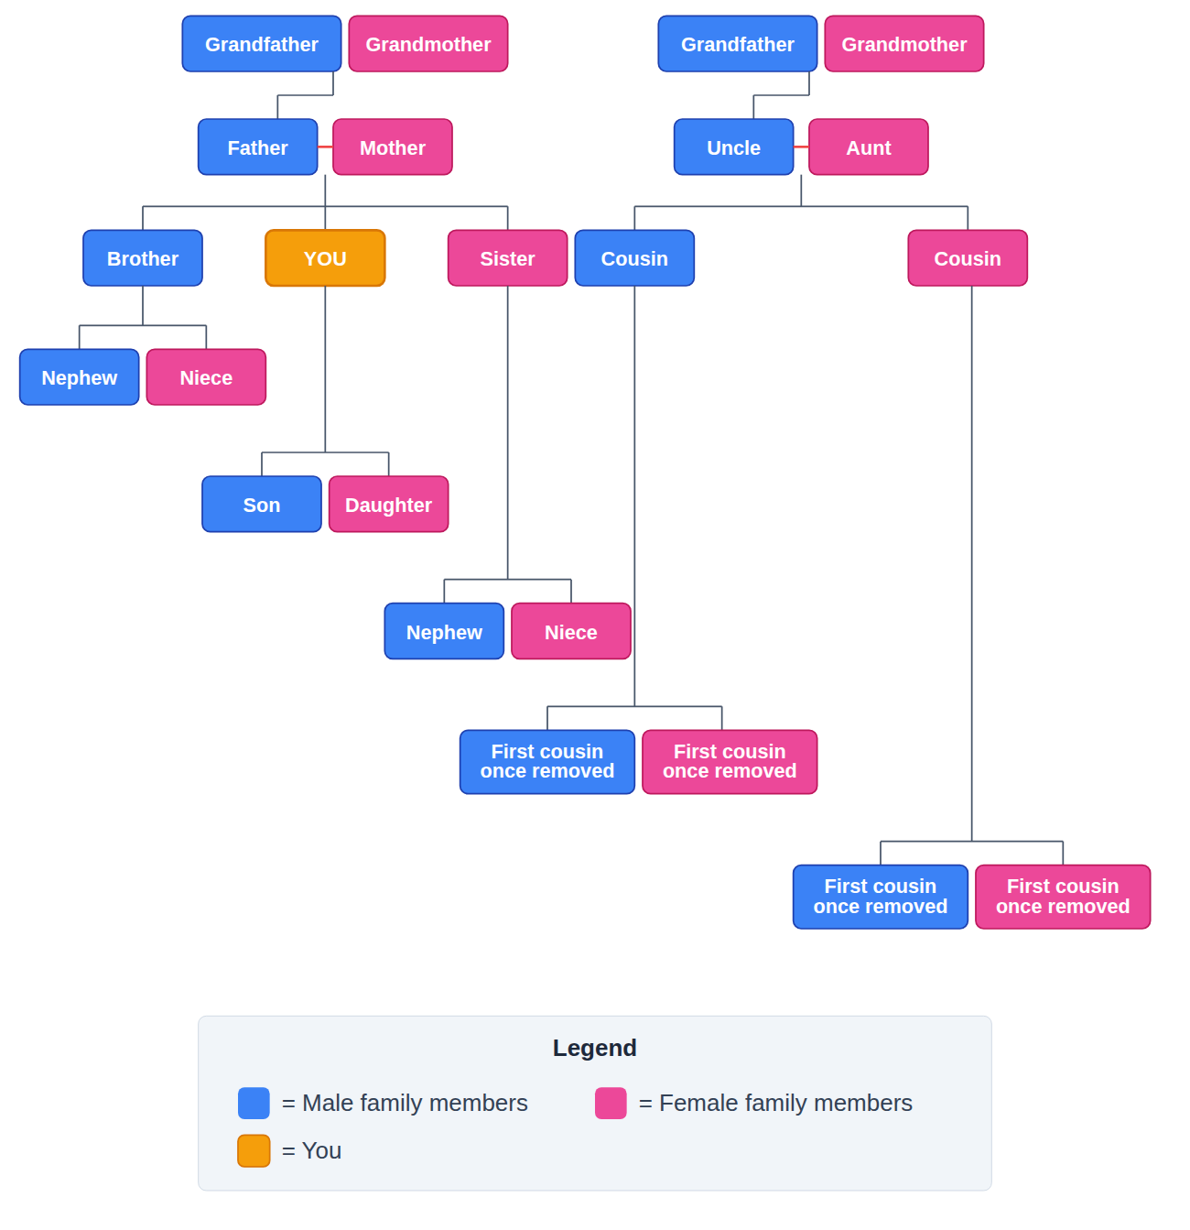Click the Sister node

click(507, 258)
